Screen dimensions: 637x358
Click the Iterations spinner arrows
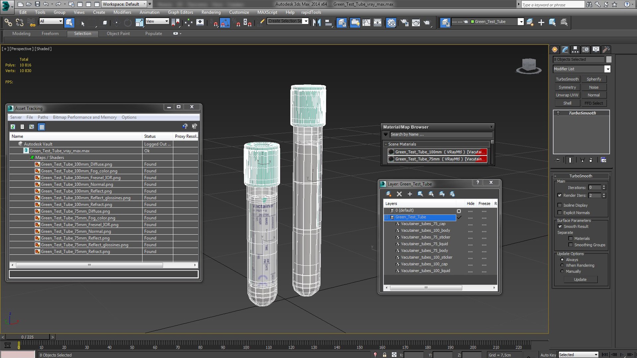coord(604,188)
